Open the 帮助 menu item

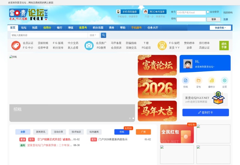[x=123, y=28]
